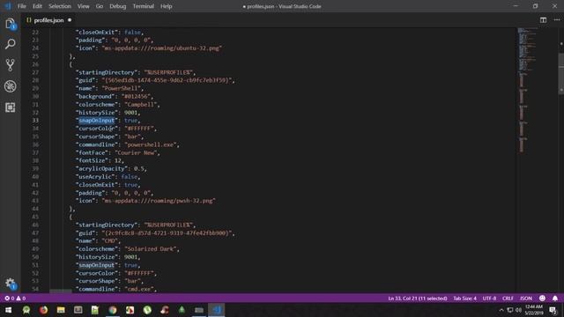Click the "Courier New" fontFace value

click(137, 152)
